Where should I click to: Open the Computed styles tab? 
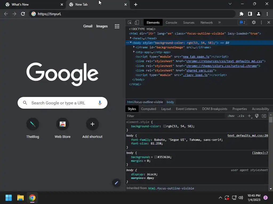click(x=148, y=109)
